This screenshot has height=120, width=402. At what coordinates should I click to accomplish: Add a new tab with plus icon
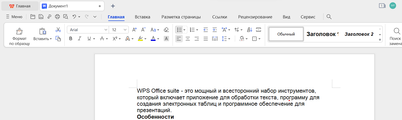click(113, 6)
